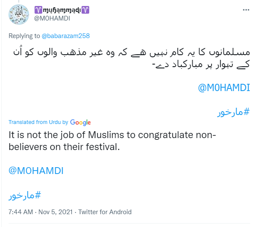Viewport: 257px width, 227px height.
Task: Click the "Translated from Urdu by" label
Action: pos(38,122)
